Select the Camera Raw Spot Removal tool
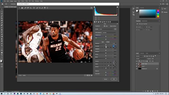The image size is (169, 95). (37, 8)
